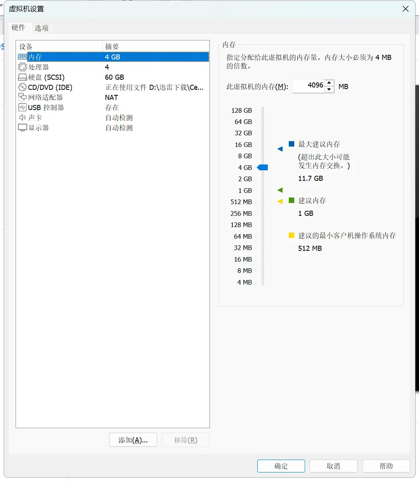Click the 设备 column header

click(x=59, y=46)
